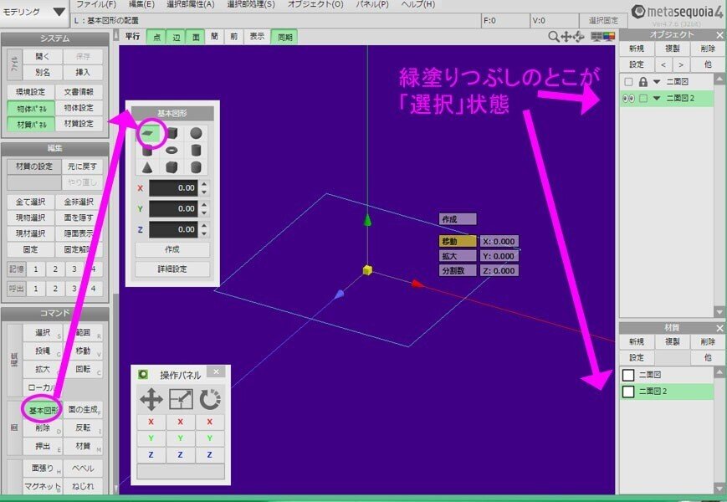Select the plane primitive in 基本図形 panel
This screenshot has width=727, height=502.
151,132
